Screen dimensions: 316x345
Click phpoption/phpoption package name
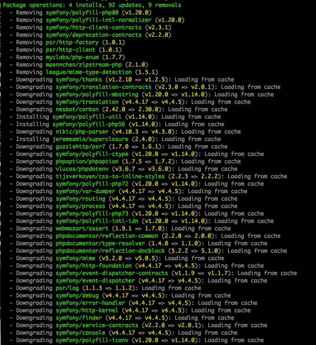(87, 161)
